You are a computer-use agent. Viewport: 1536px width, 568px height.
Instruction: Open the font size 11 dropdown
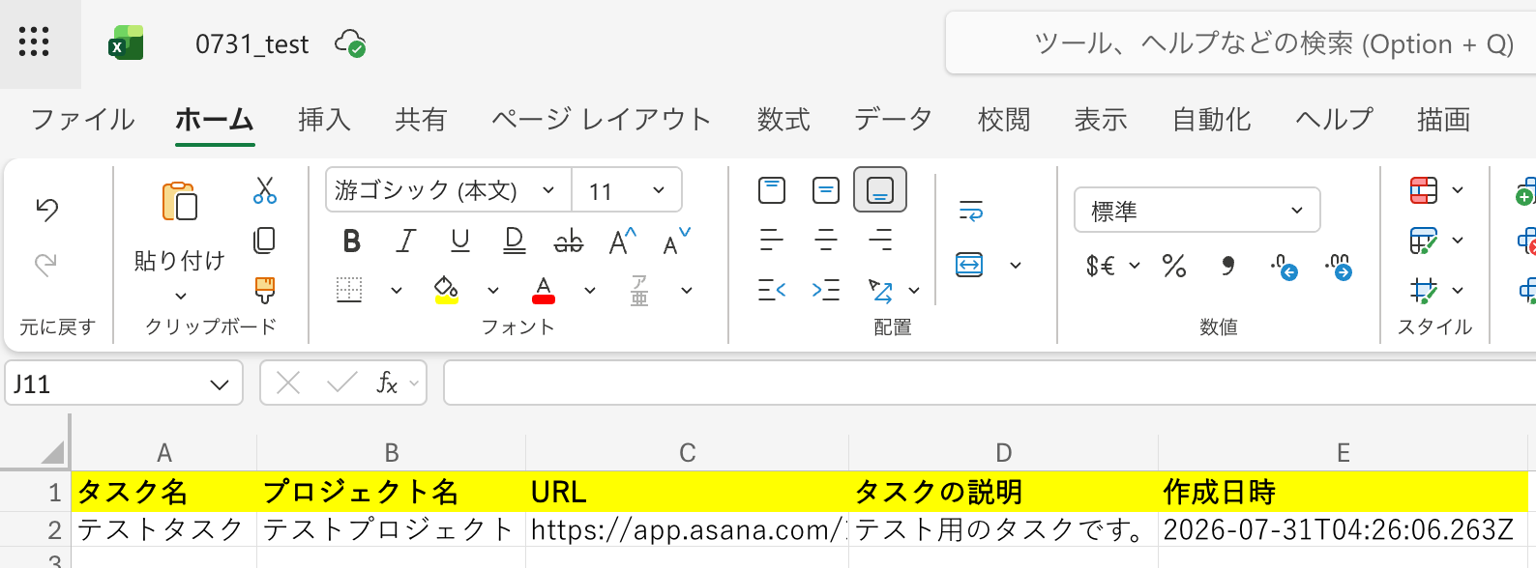627,190
